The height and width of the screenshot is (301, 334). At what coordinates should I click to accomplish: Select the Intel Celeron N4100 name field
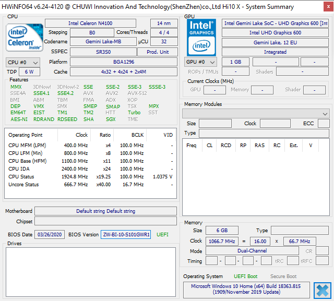90,23
